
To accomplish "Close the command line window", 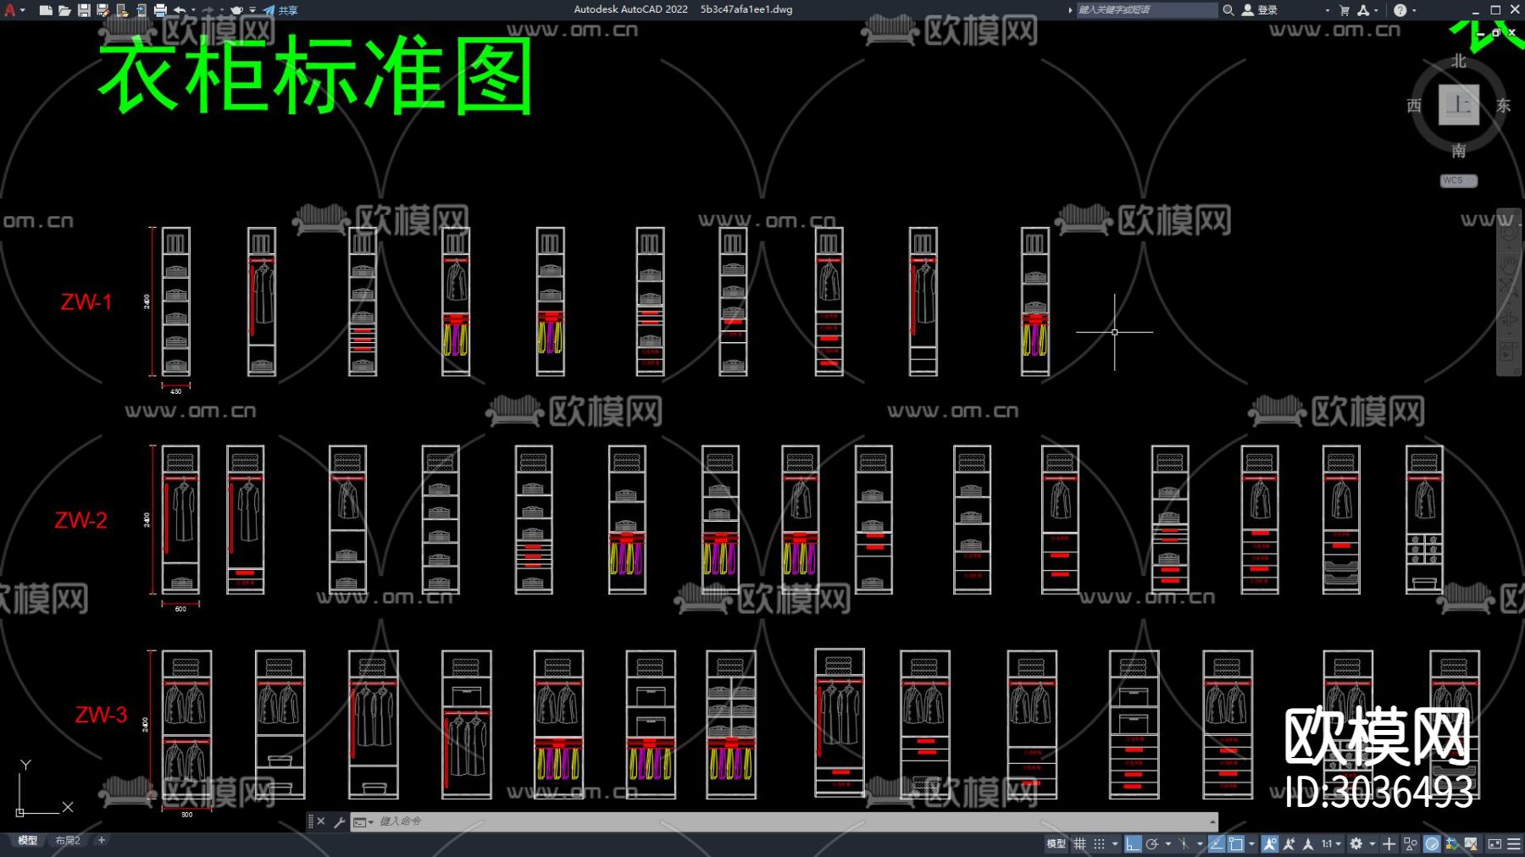I will pyautogui.click(x=321, y=821).
